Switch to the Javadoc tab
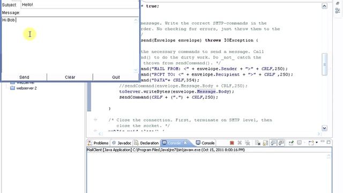 [122, 143]
